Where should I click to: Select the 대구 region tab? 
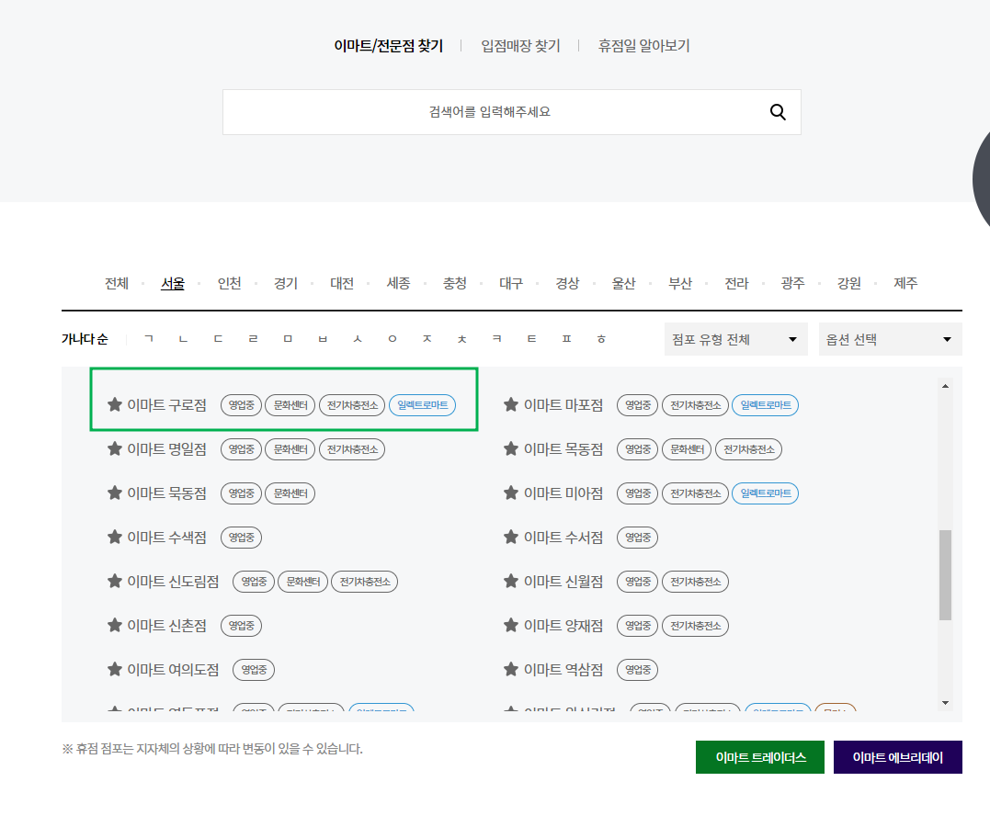511,283
